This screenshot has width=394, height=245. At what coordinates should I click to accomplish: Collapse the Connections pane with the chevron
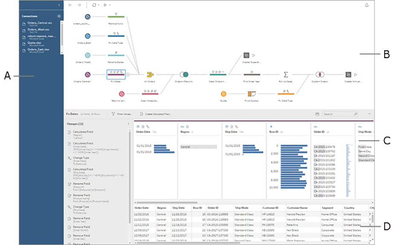59,5
